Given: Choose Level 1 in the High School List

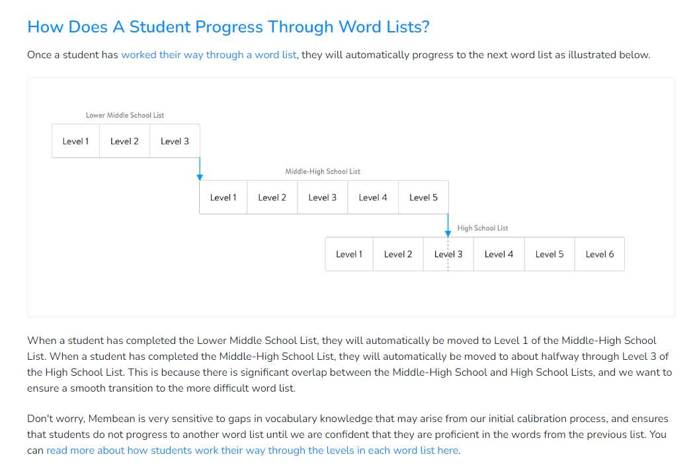Looking at the screenshot, I should coord(348,254).
